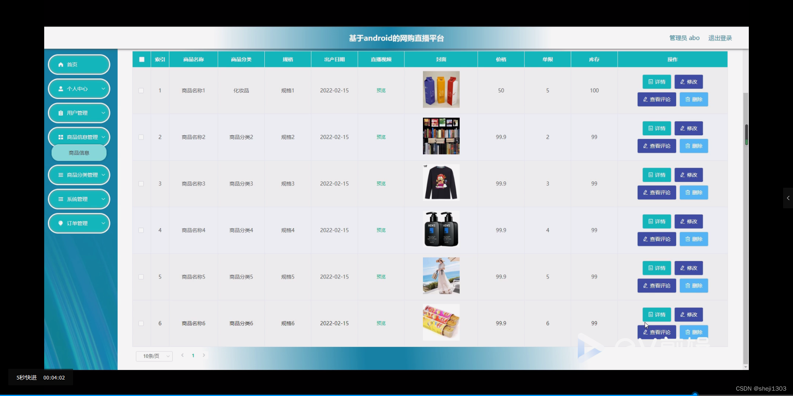793x396 pixels.
Task: Open 个人中心 from the sidebar
Action: 79,89
